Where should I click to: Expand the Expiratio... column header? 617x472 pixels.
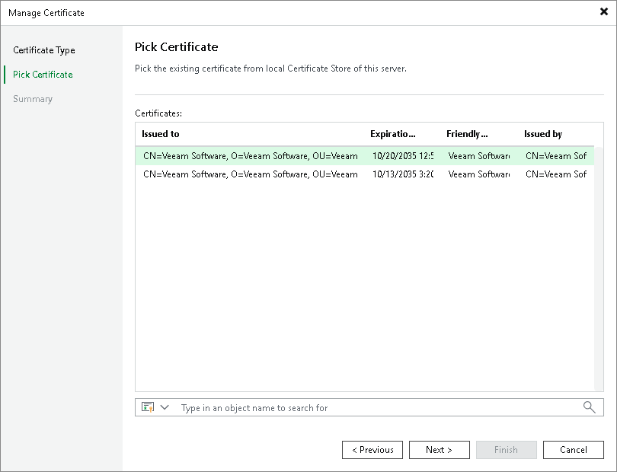tap(393, 134)
